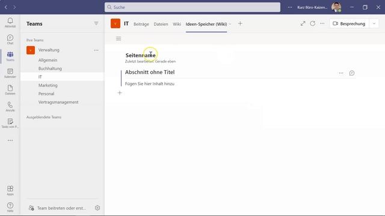This screenshot has height=216, width=385.
Task: Start a Besprechung meeting
Action: pyautogui.click(x=349, y=24)
